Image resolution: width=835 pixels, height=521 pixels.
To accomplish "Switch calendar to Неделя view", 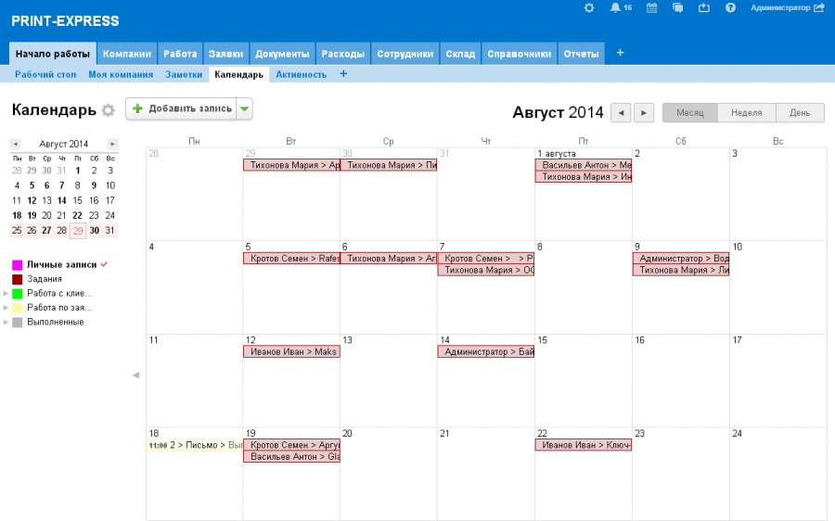I will pyautogui.click(x=746, y=112).
